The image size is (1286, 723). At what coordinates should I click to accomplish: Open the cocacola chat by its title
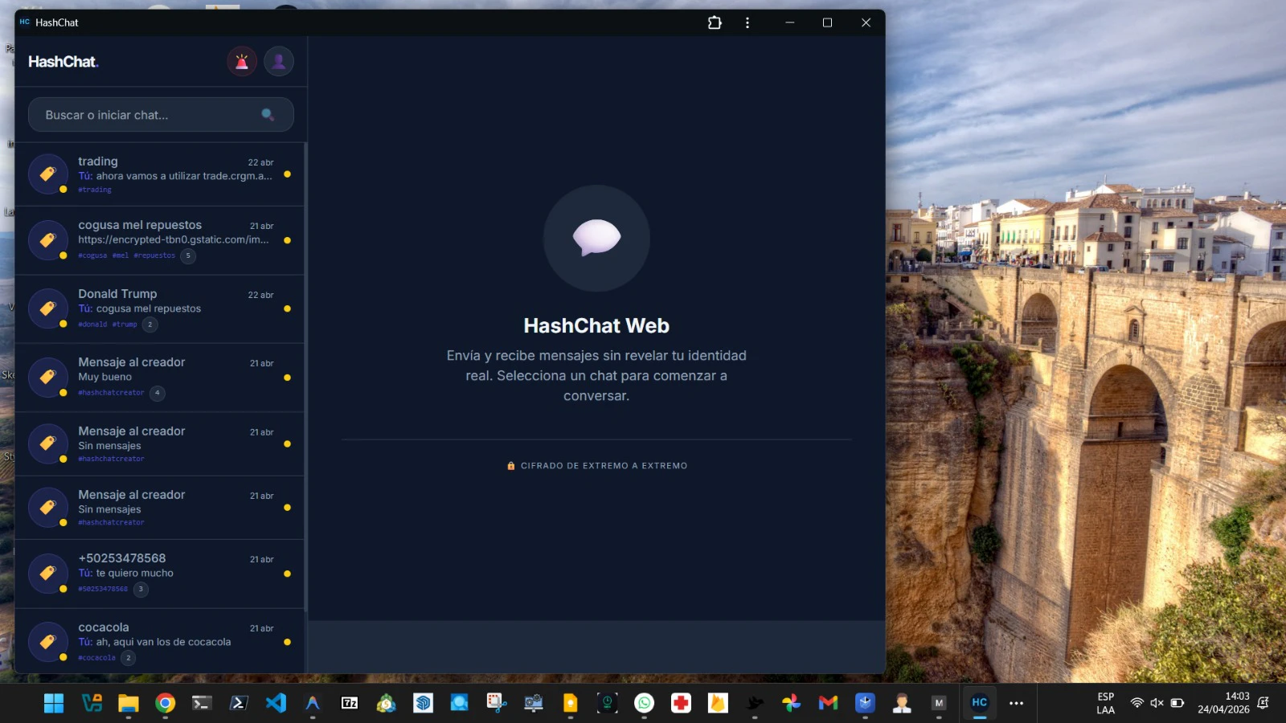104,627
